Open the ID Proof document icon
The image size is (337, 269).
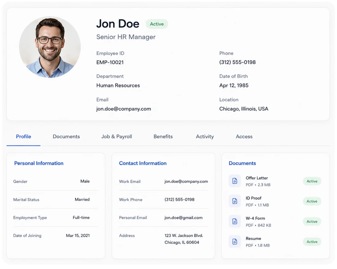coord(235,201)
